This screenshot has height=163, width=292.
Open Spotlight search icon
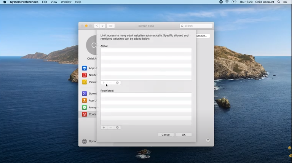coord(279,2)
